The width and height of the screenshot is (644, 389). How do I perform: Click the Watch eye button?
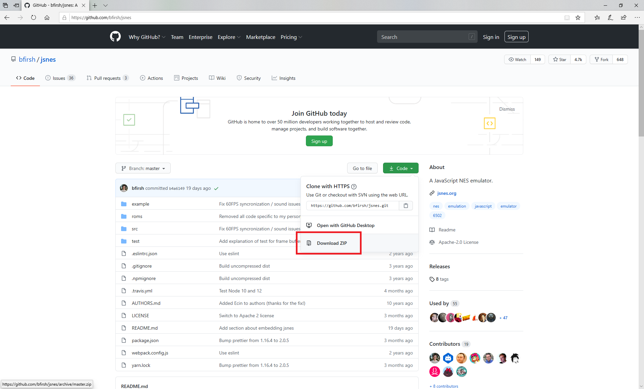pos(518,59)
